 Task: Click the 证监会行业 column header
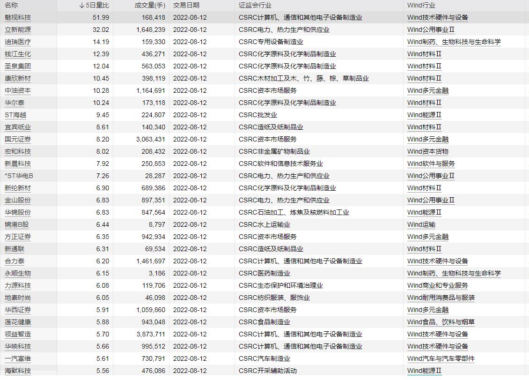coord(255,6)
